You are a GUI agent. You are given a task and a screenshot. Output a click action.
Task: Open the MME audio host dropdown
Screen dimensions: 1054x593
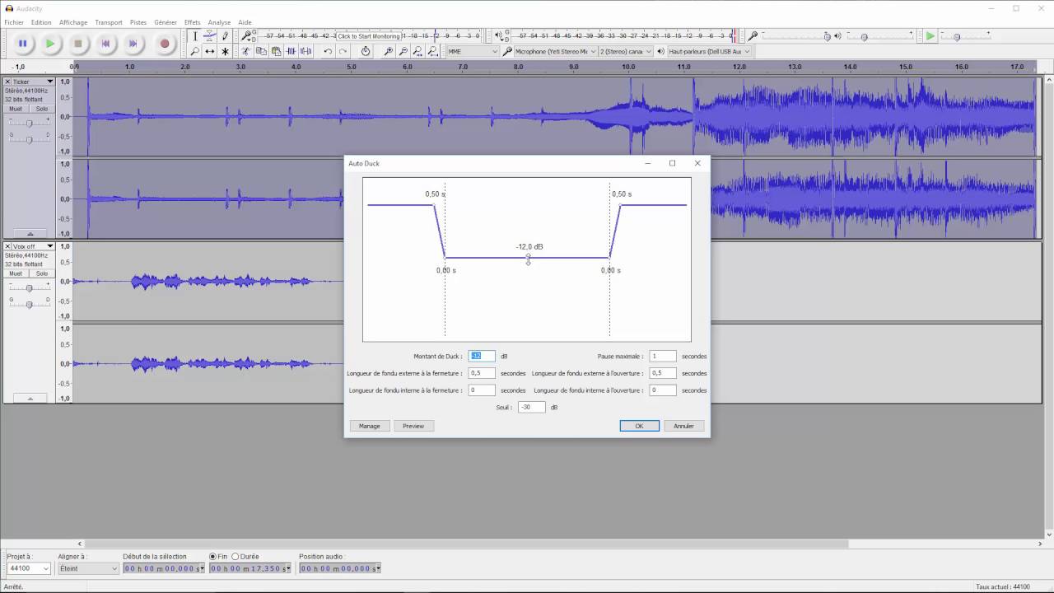(473, 51)
